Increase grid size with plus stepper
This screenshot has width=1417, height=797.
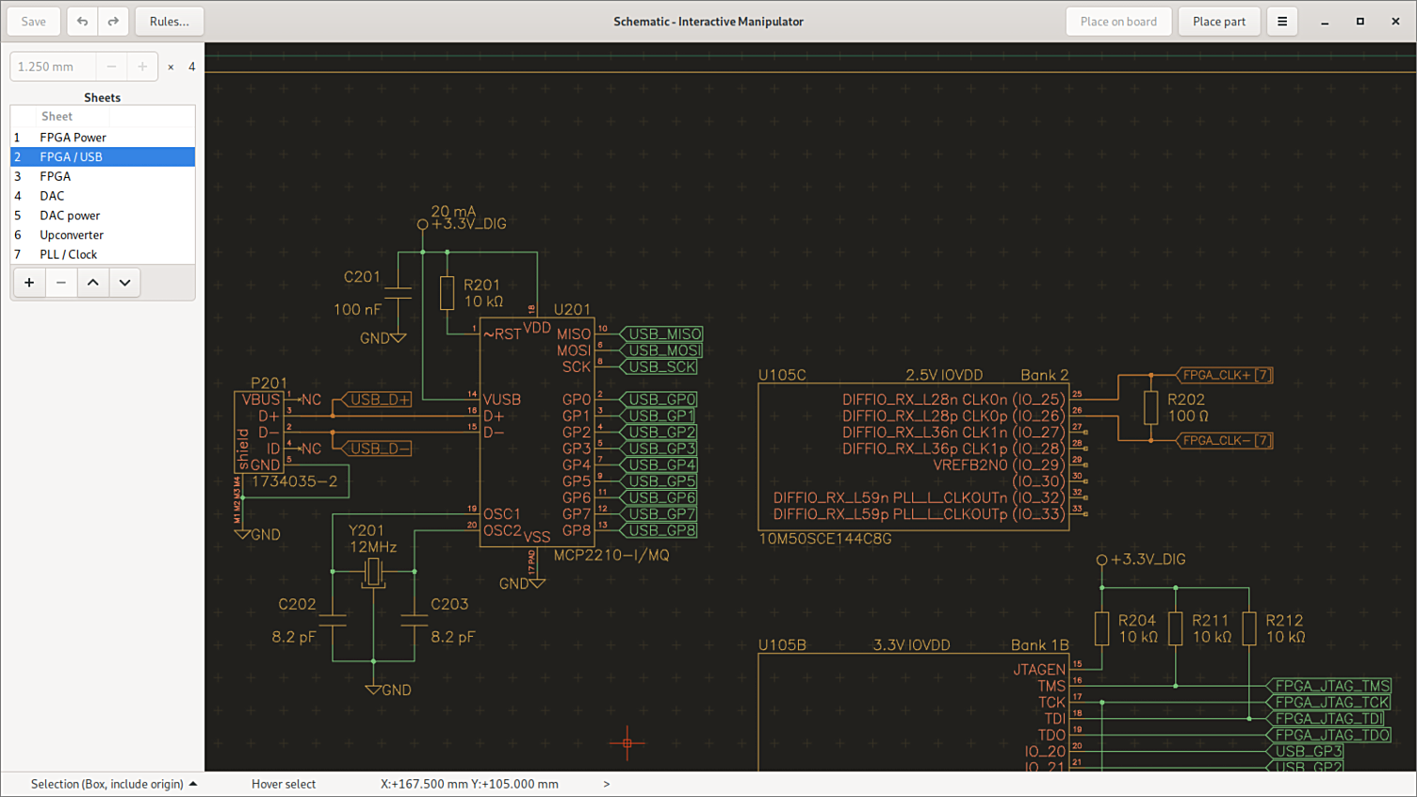pos(142,67)
